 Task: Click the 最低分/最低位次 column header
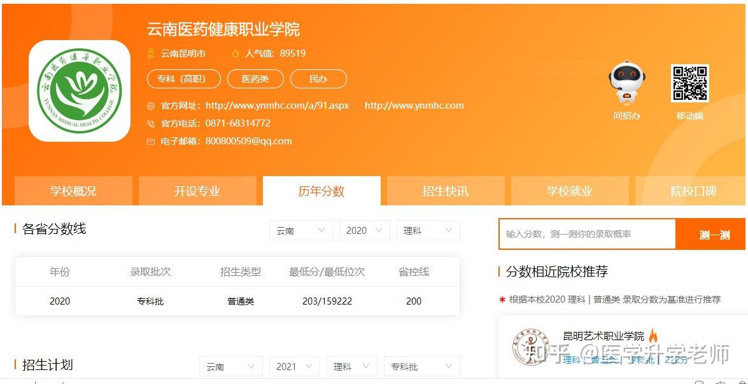click(327, 272)
